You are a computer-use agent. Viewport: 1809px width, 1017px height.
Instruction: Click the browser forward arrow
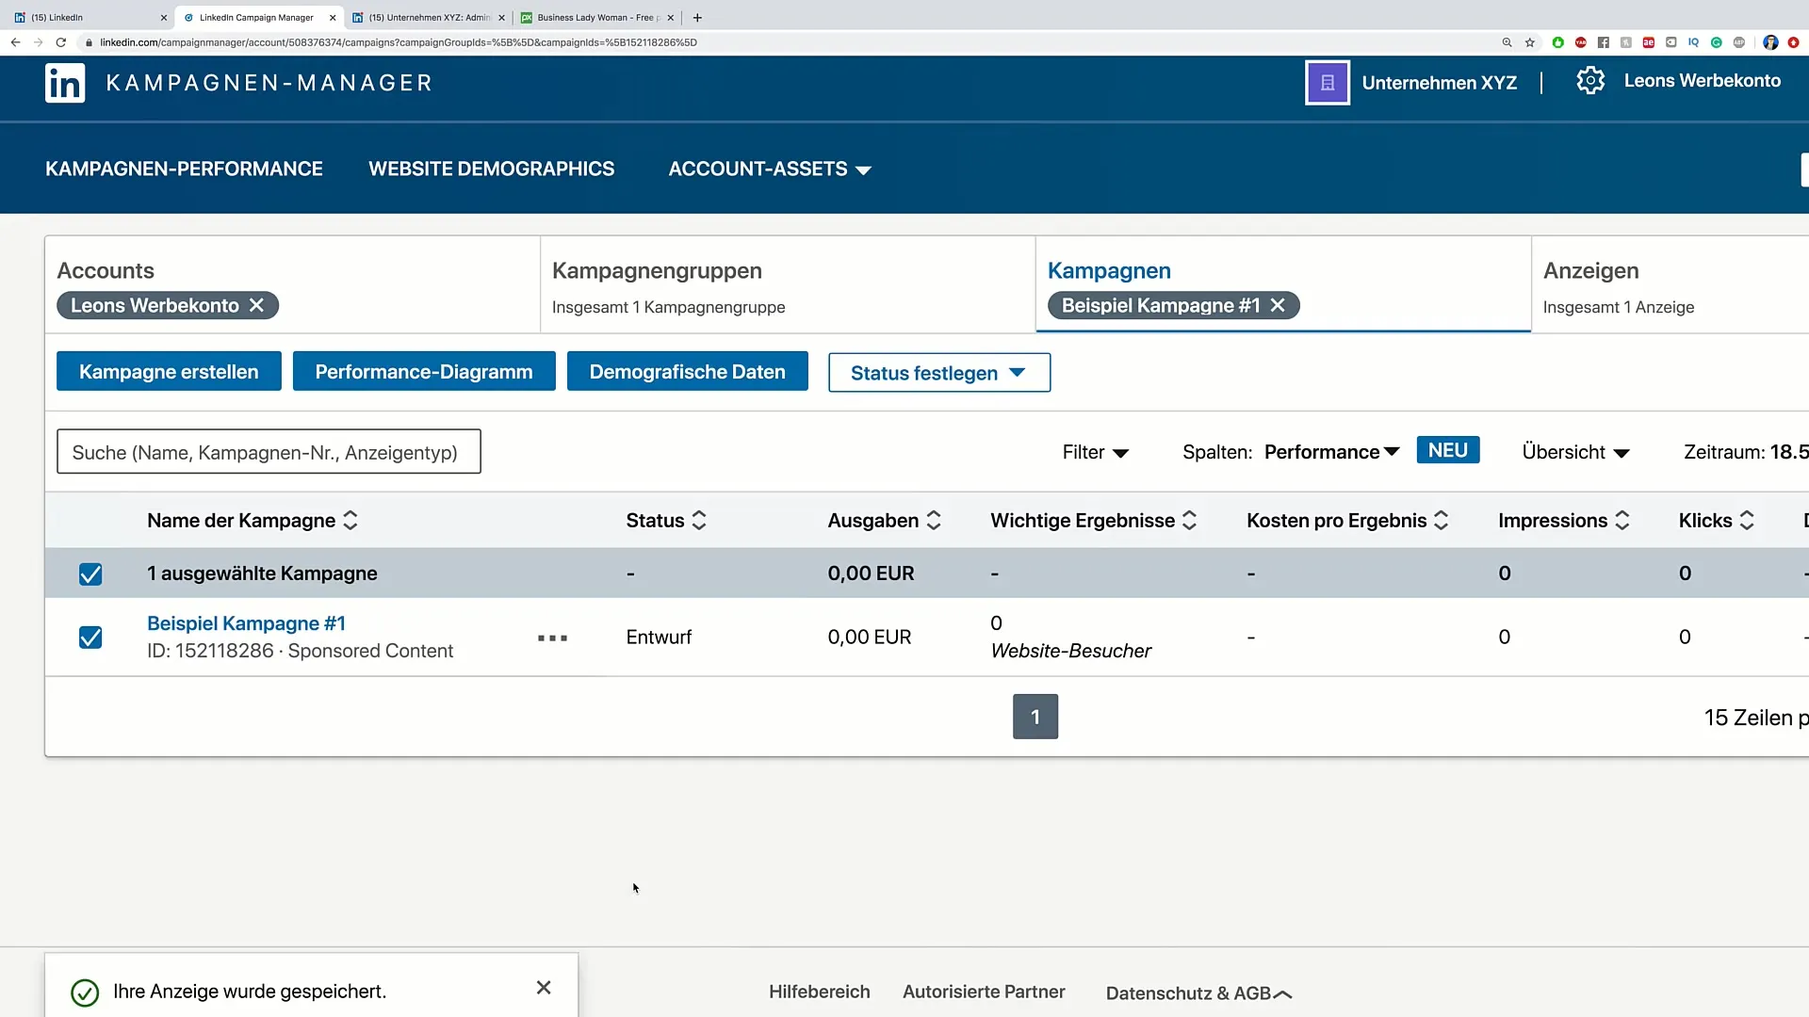(38, 42)
